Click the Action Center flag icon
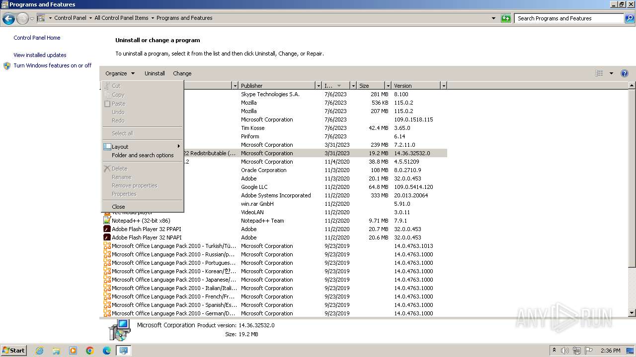The width and height of the screenshot is (636, 357). point(589,351)
